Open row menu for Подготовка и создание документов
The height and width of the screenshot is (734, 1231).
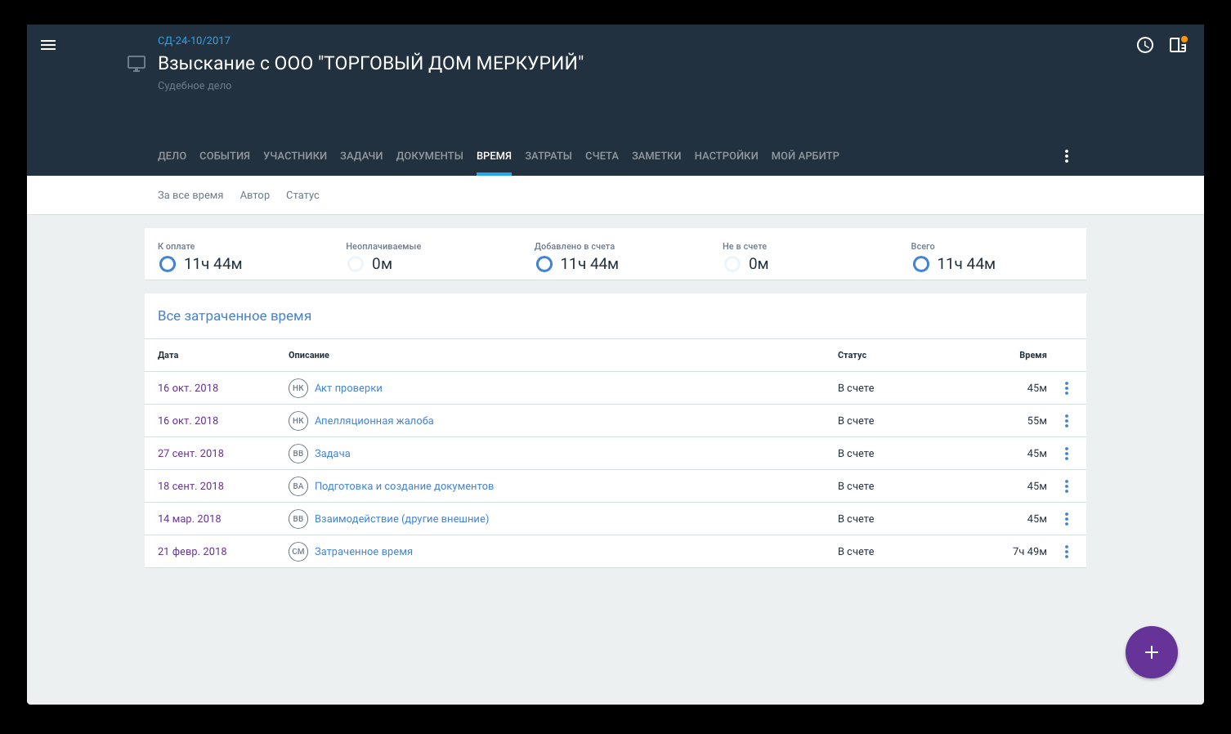(1067, 486)
